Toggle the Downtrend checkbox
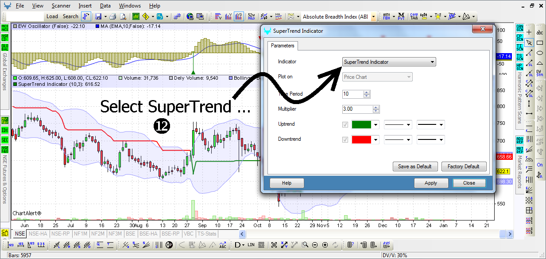 click(345, 139)
